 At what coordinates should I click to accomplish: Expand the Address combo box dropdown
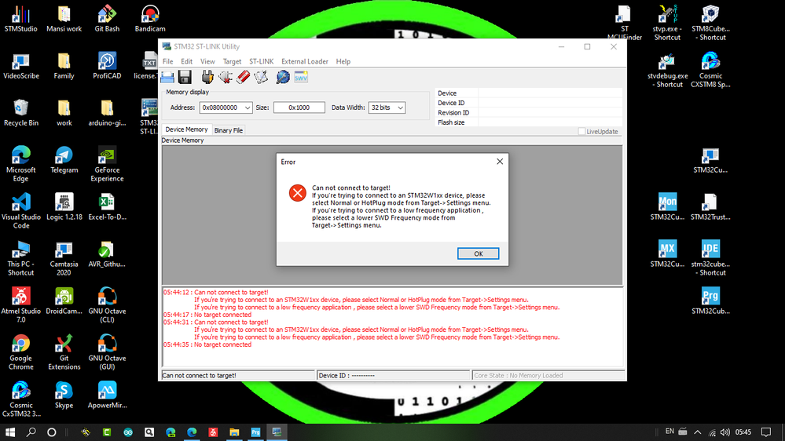[248, 108]
